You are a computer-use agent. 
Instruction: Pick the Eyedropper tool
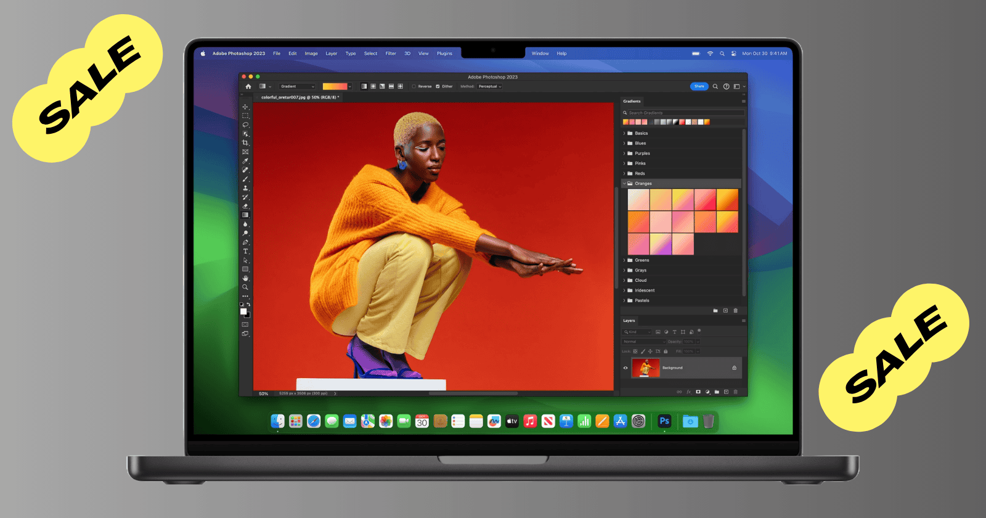pyautogui.click(x=245, y=161)
